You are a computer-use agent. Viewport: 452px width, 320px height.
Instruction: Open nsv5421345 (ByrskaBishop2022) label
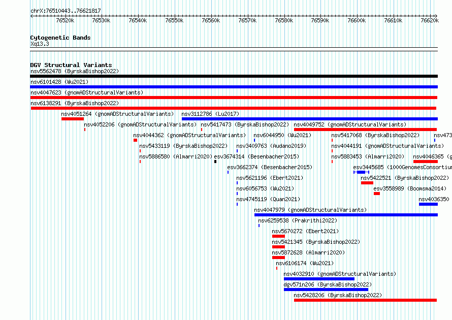316,242
